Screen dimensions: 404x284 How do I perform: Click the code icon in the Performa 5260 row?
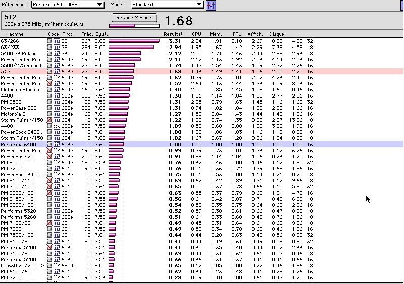[49, 217]
